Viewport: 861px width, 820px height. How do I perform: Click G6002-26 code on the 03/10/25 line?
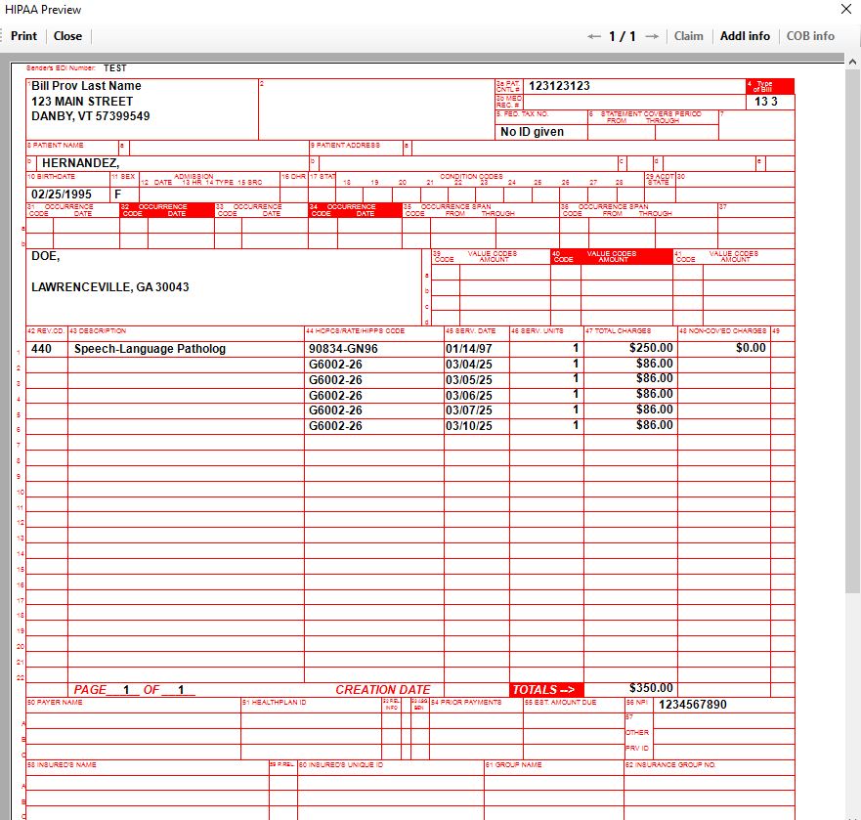coord(335,426)
